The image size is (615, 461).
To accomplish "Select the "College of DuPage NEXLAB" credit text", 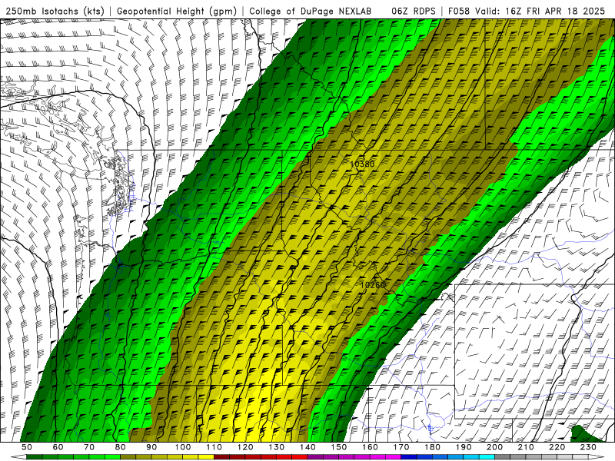I will (311, 12).
